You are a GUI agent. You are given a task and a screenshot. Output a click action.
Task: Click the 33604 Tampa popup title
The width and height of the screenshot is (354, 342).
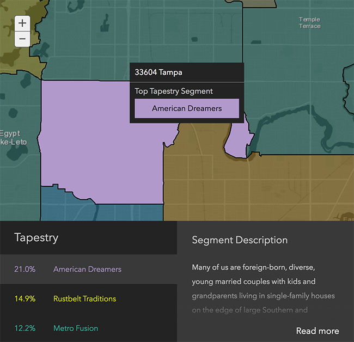pos(158,72)
